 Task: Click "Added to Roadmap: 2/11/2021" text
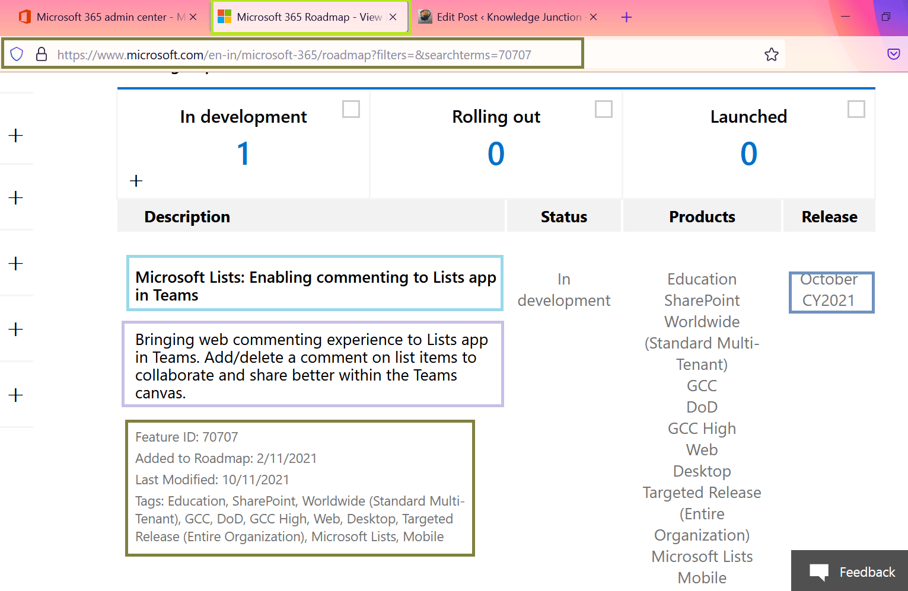tap(226, 458)
